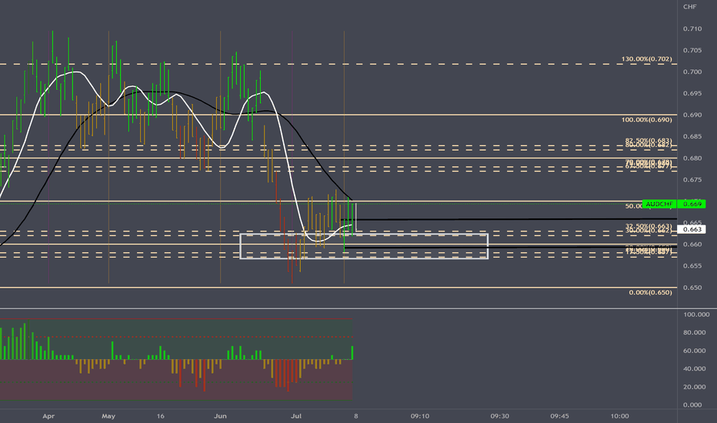Select the 130.00%(0.702) Fibonacci label
Screen dimensions: 717x423
point(646,59)
